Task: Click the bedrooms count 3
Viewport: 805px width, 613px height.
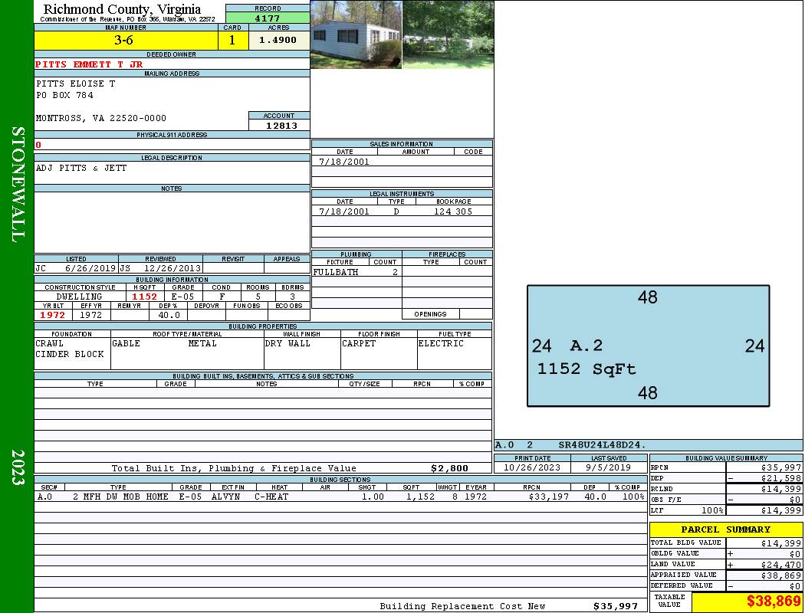Action: tap(293, 297)
